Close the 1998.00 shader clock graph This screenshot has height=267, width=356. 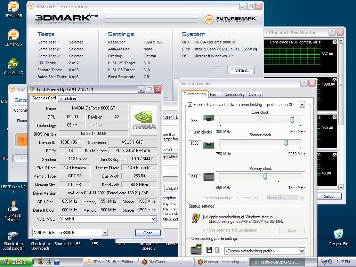pyautogui.click(x=334, y=80)
